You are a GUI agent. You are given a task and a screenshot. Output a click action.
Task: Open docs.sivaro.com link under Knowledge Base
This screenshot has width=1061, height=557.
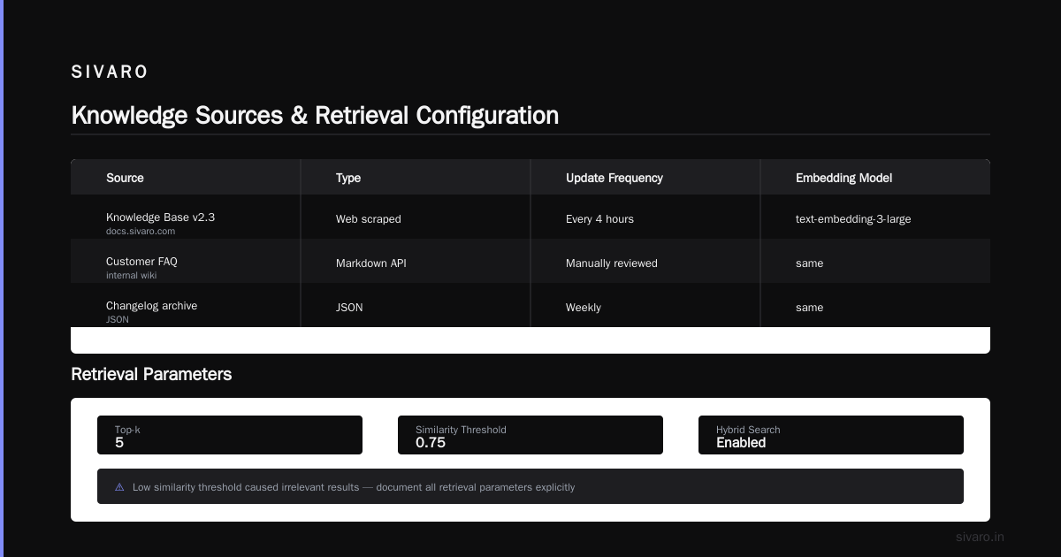click(x=141, y=232)
